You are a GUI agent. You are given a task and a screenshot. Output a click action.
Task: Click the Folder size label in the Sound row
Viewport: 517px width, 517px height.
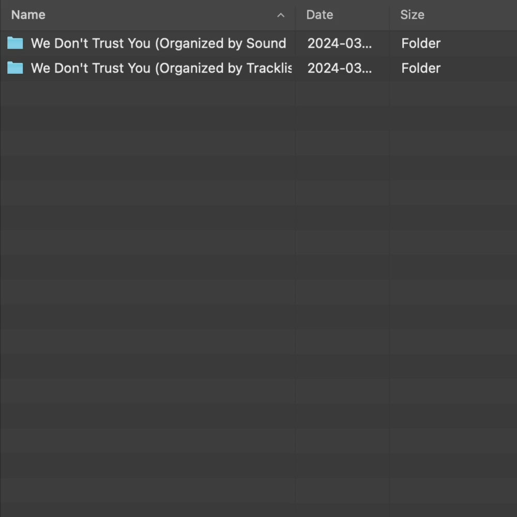click(x=421, y=43)
